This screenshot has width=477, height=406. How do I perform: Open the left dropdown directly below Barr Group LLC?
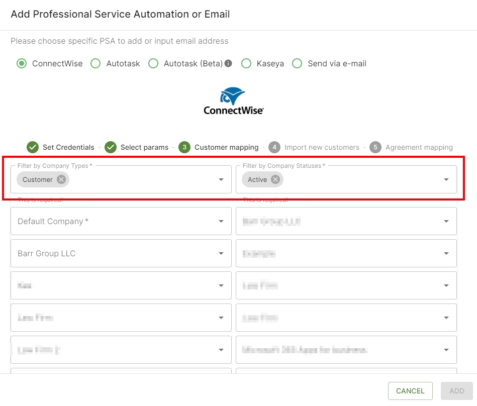click(121, 285)
